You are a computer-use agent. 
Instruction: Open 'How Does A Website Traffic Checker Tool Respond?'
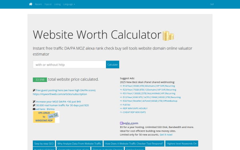(134, 144)
